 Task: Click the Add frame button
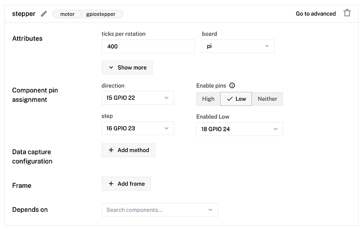pos(127,184)
